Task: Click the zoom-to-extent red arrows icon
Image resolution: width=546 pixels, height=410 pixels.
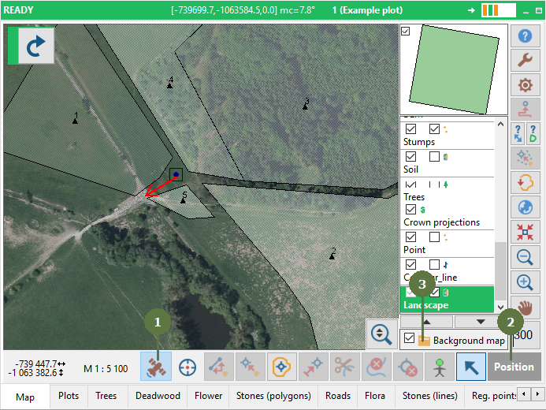Action: click(x=525, y=232)
